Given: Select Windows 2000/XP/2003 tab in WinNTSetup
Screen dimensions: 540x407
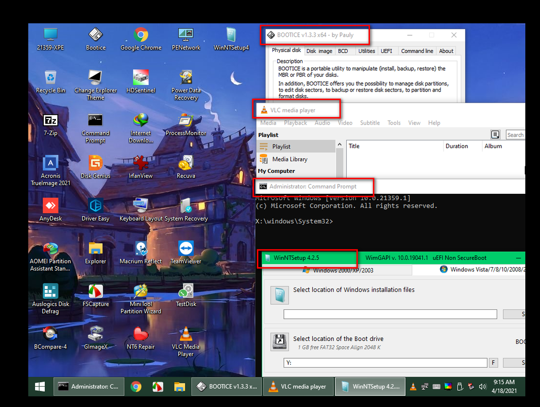Looking at the screenshot, I should click(338, 270).
